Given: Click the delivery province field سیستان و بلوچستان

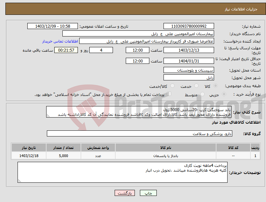Looking at the screenshot, I should point(189,70).
